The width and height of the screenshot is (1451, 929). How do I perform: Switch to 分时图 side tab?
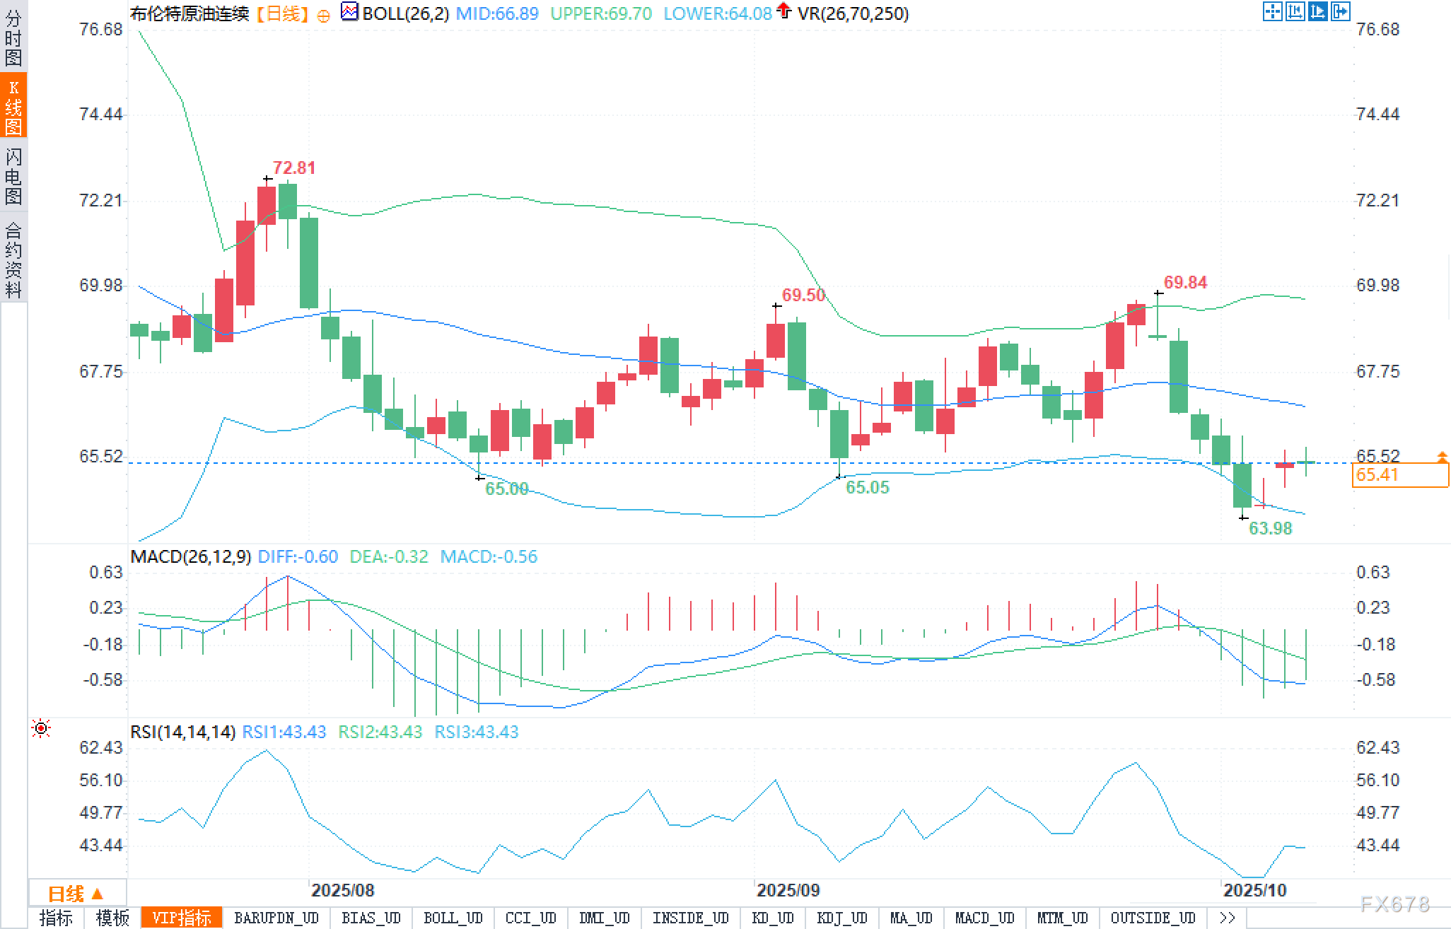pos(13,37)
